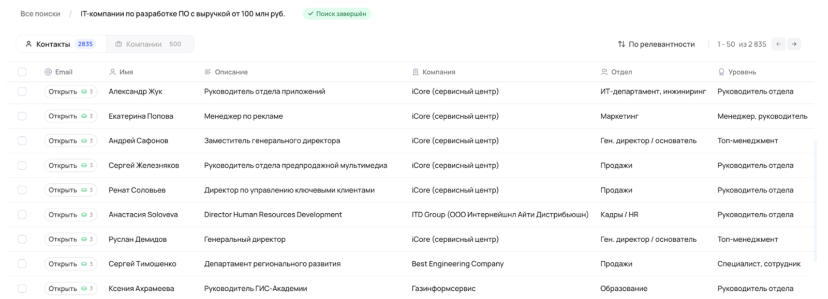Click the Поиск завершён status badge
828x299 pixels.
(x=337, y=14)
